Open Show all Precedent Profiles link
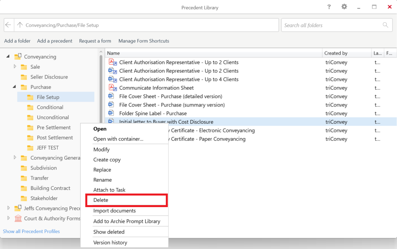The height and width of the screenshot is (249, 397). 31,231
